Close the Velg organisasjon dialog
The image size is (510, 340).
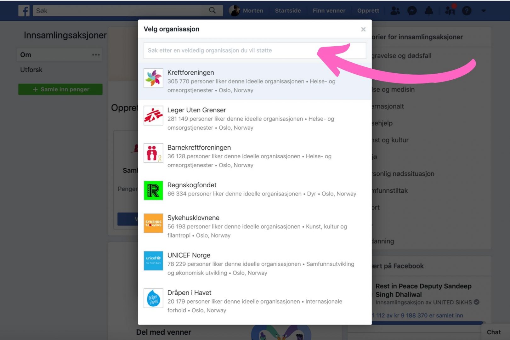pos(363,29)
